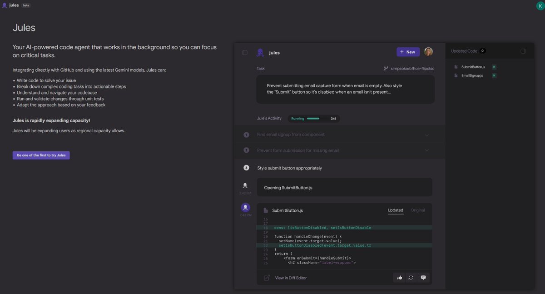Click the N badge next to EmailSignup.js
This screenshot has height=294, width=545.
pos(494,75)
